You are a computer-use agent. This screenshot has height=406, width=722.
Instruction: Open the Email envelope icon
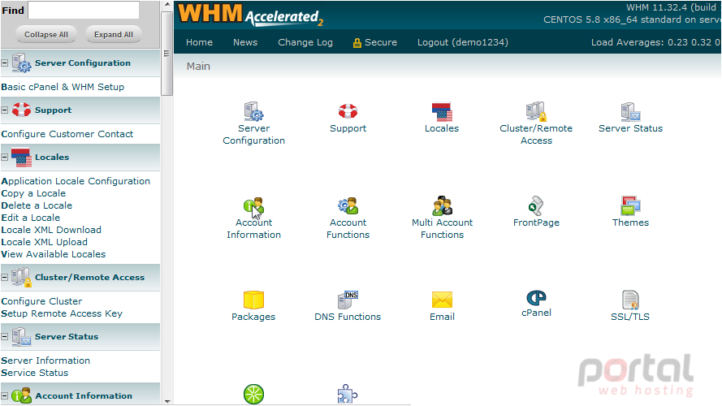[x=442, y=300]
